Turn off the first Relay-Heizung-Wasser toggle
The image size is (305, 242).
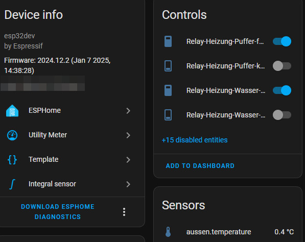(282, 90)
